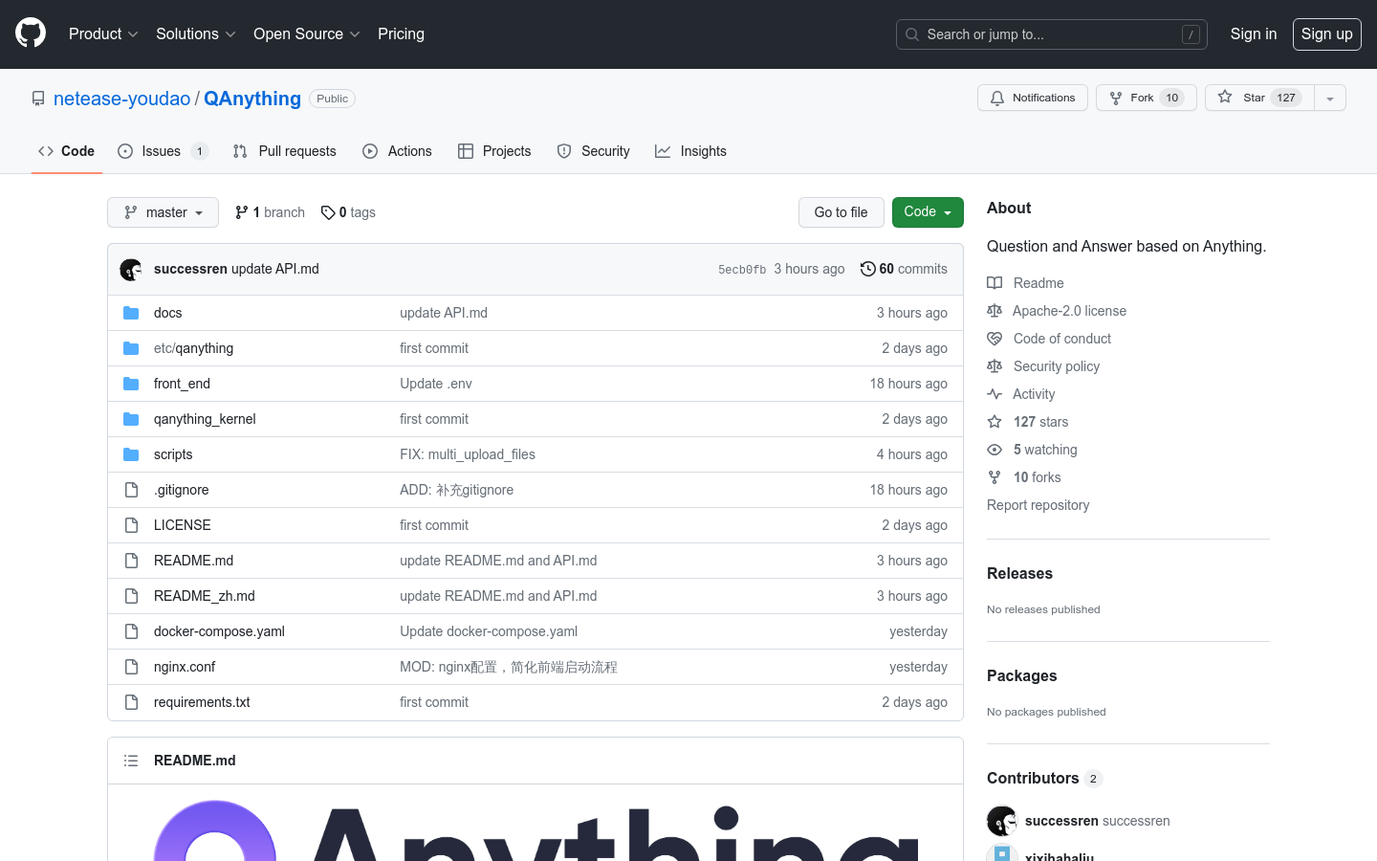The width and height of the screenshot is (1377, 861).
Task: Click successren's avatar in the latest commit
Action: pos(131,270)
